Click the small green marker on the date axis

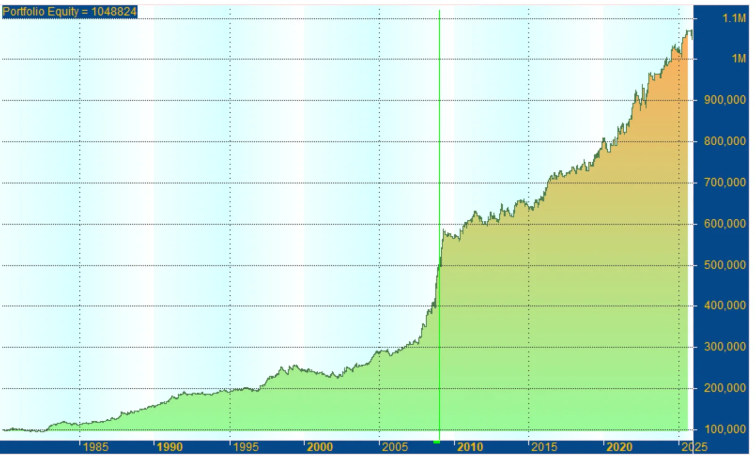[436, 442]
